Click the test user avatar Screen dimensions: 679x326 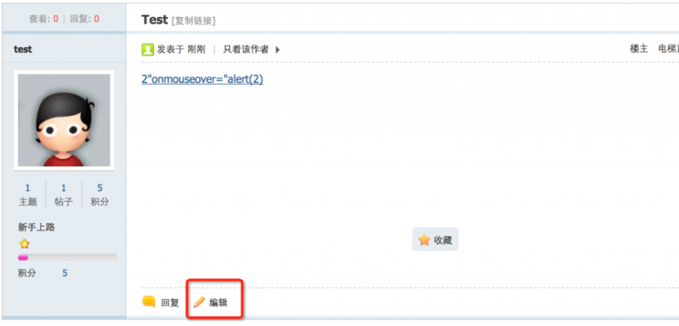[x=64, y=120]
